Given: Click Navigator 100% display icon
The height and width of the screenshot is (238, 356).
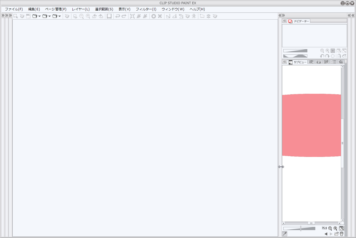Looking at the screenshot, I should [333, 51].
